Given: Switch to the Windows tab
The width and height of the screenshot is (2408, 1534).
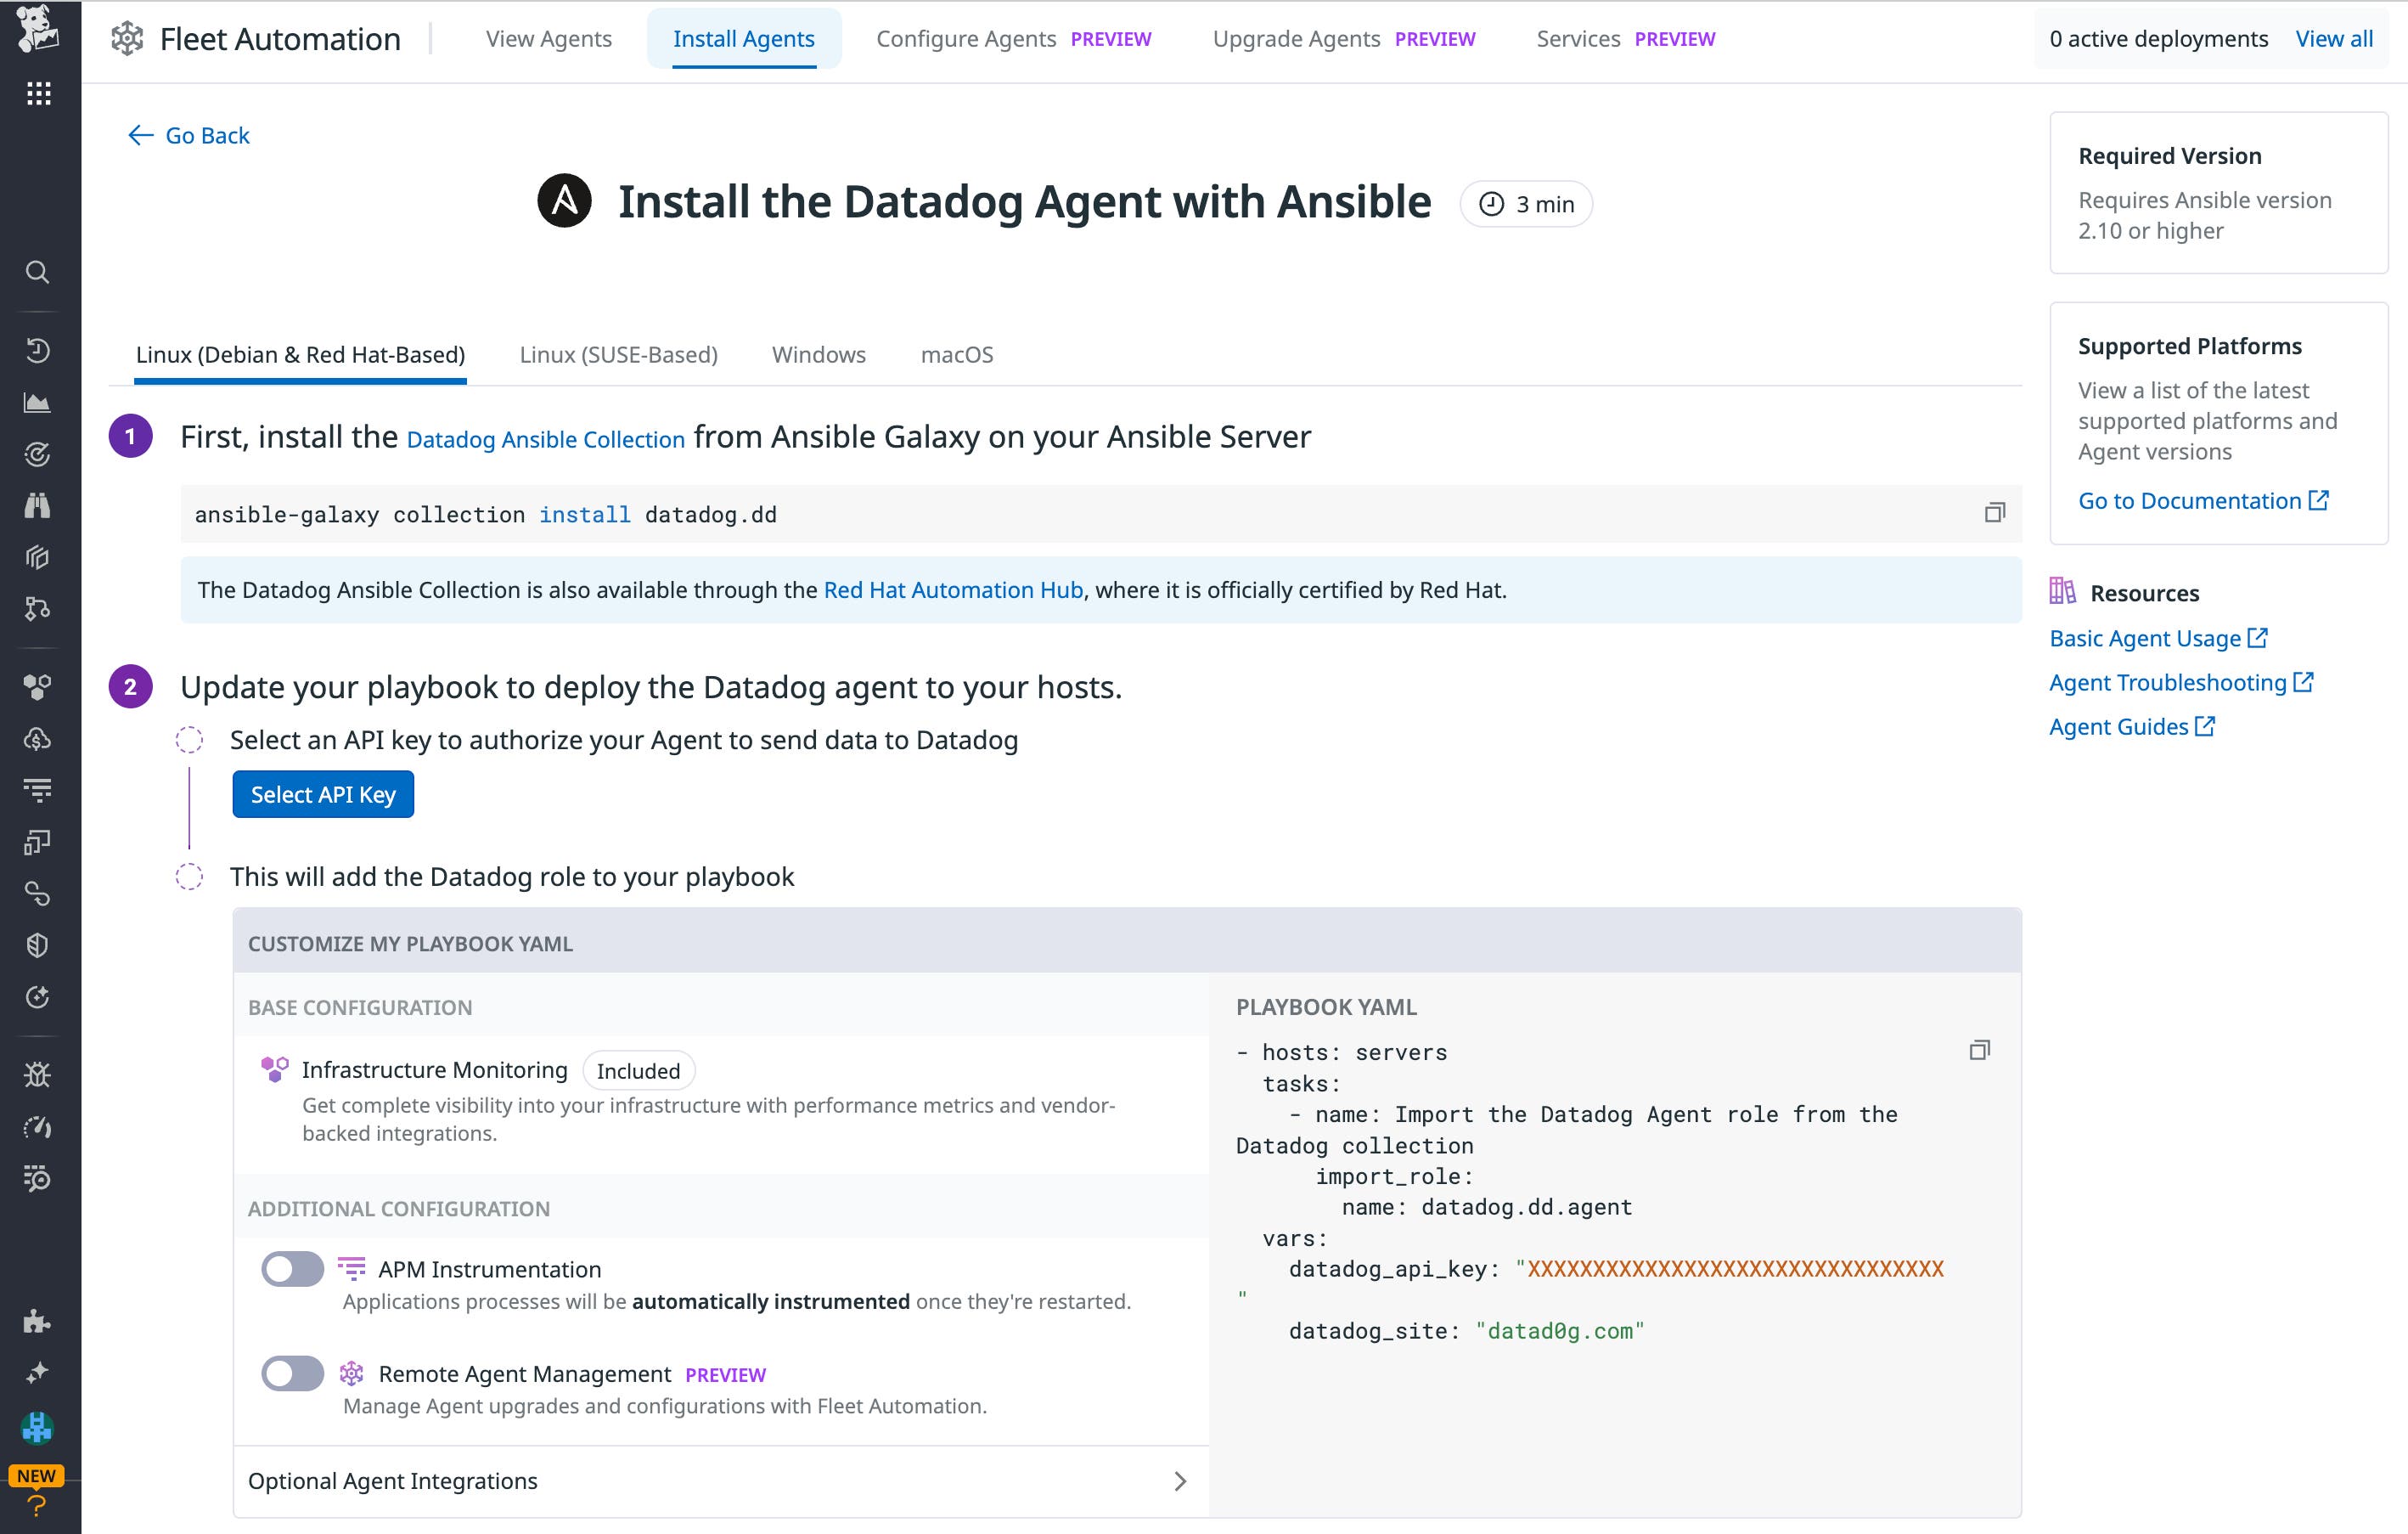Looking at the screenshot, I should [818, 354].
